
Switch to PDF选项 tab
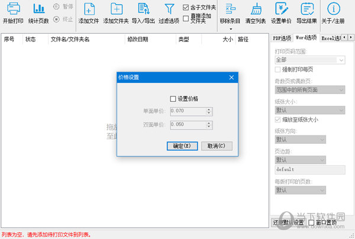tap(282, 38)
